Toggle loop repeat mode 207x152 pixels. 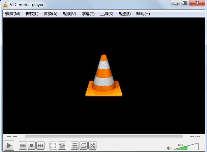tap(84, 146)
